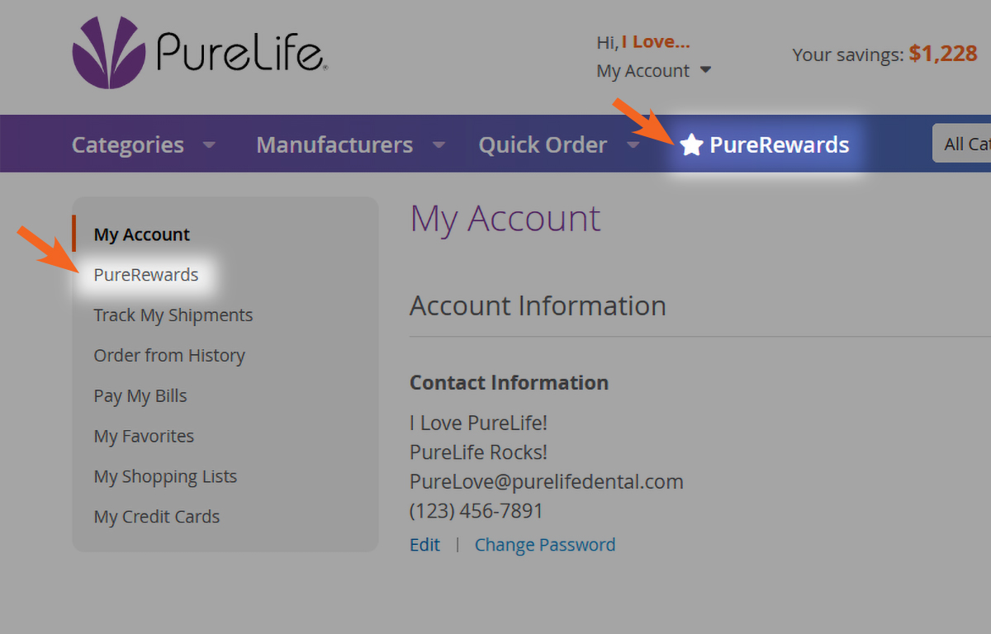This screenshot has height=634, width=991.
Task: Click the $1,228 savings amount
Action: point(943,54)
